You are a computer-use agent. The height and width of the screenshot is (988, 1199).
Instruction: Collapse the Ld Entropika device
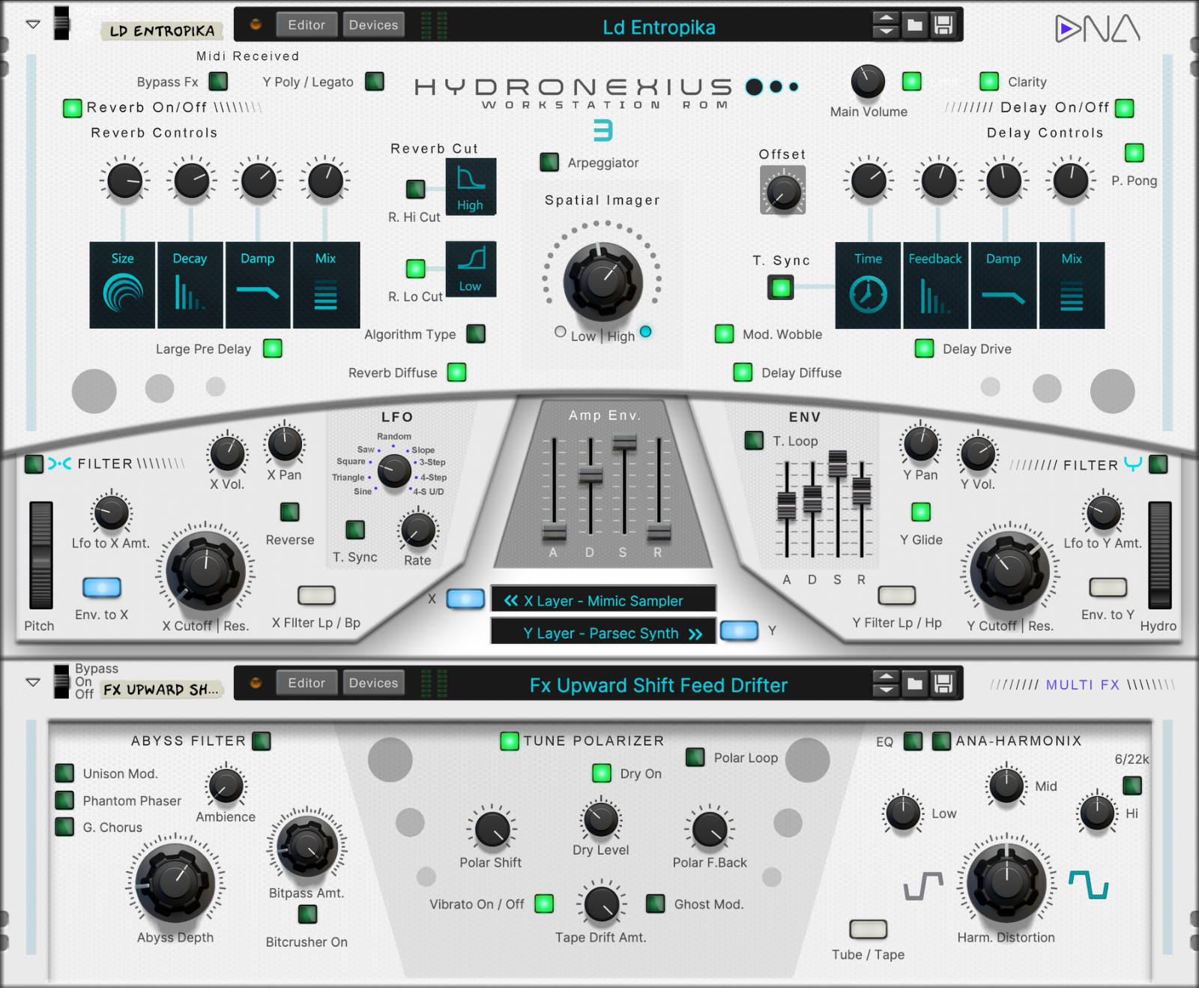coord(33,24)
